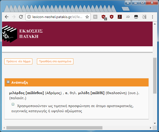This screenshot has width=159, height=132.
Task: Open the Adobe Acrobat PDF extension
Action: [120, 17]
